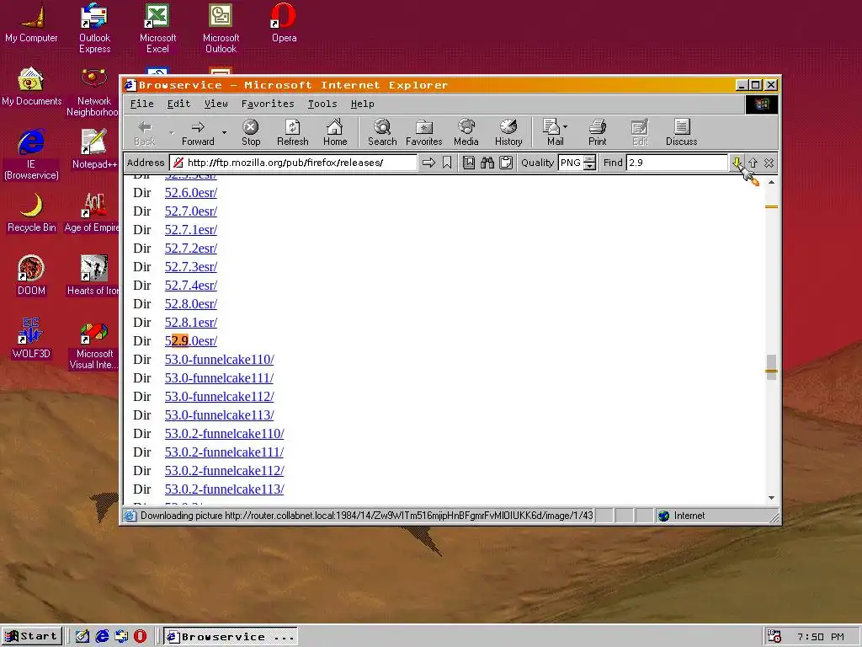Select the My Computer desktop icon

point(31,24)
